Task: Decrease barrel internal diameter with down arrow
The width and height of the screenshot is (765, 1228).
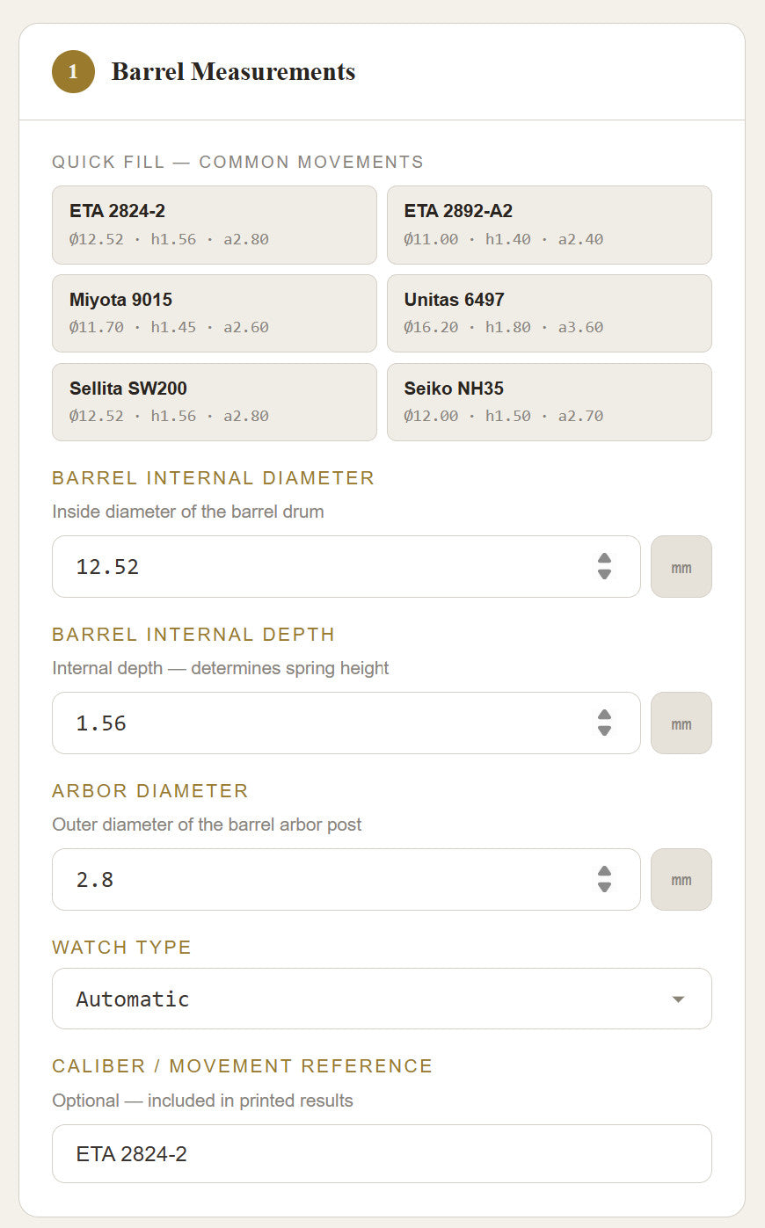Action: (x=604, y=574)
